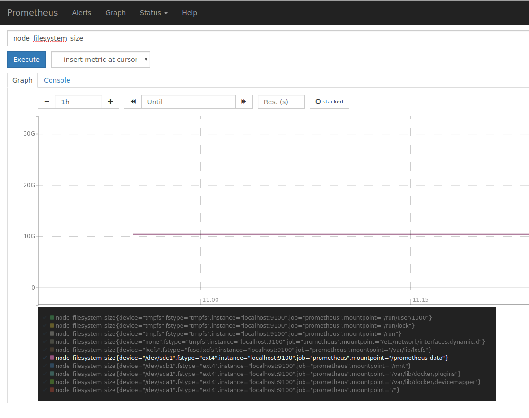Viewport: 529px width, 418px height.
Task: Click the Res. (s) resolution field
Action: (281, 102)
